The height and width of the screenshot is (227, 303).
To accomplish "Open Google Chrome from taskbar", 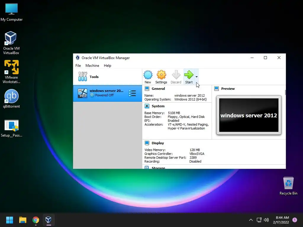I will (36, 220).
